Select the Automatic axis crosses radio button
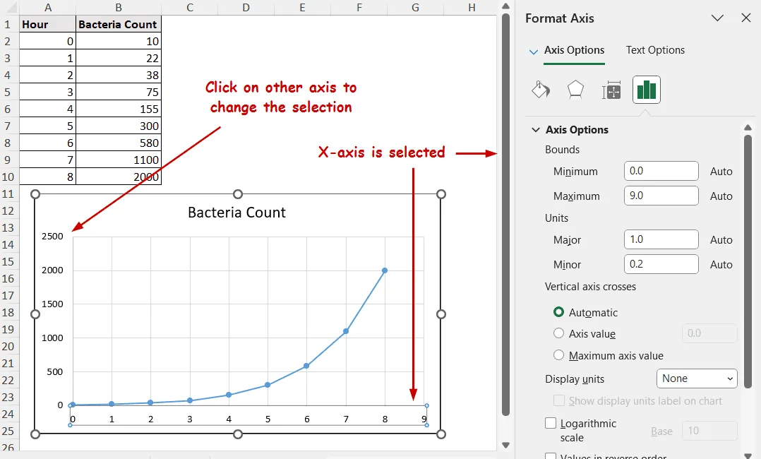761x459 pixels. pos(558,312)
